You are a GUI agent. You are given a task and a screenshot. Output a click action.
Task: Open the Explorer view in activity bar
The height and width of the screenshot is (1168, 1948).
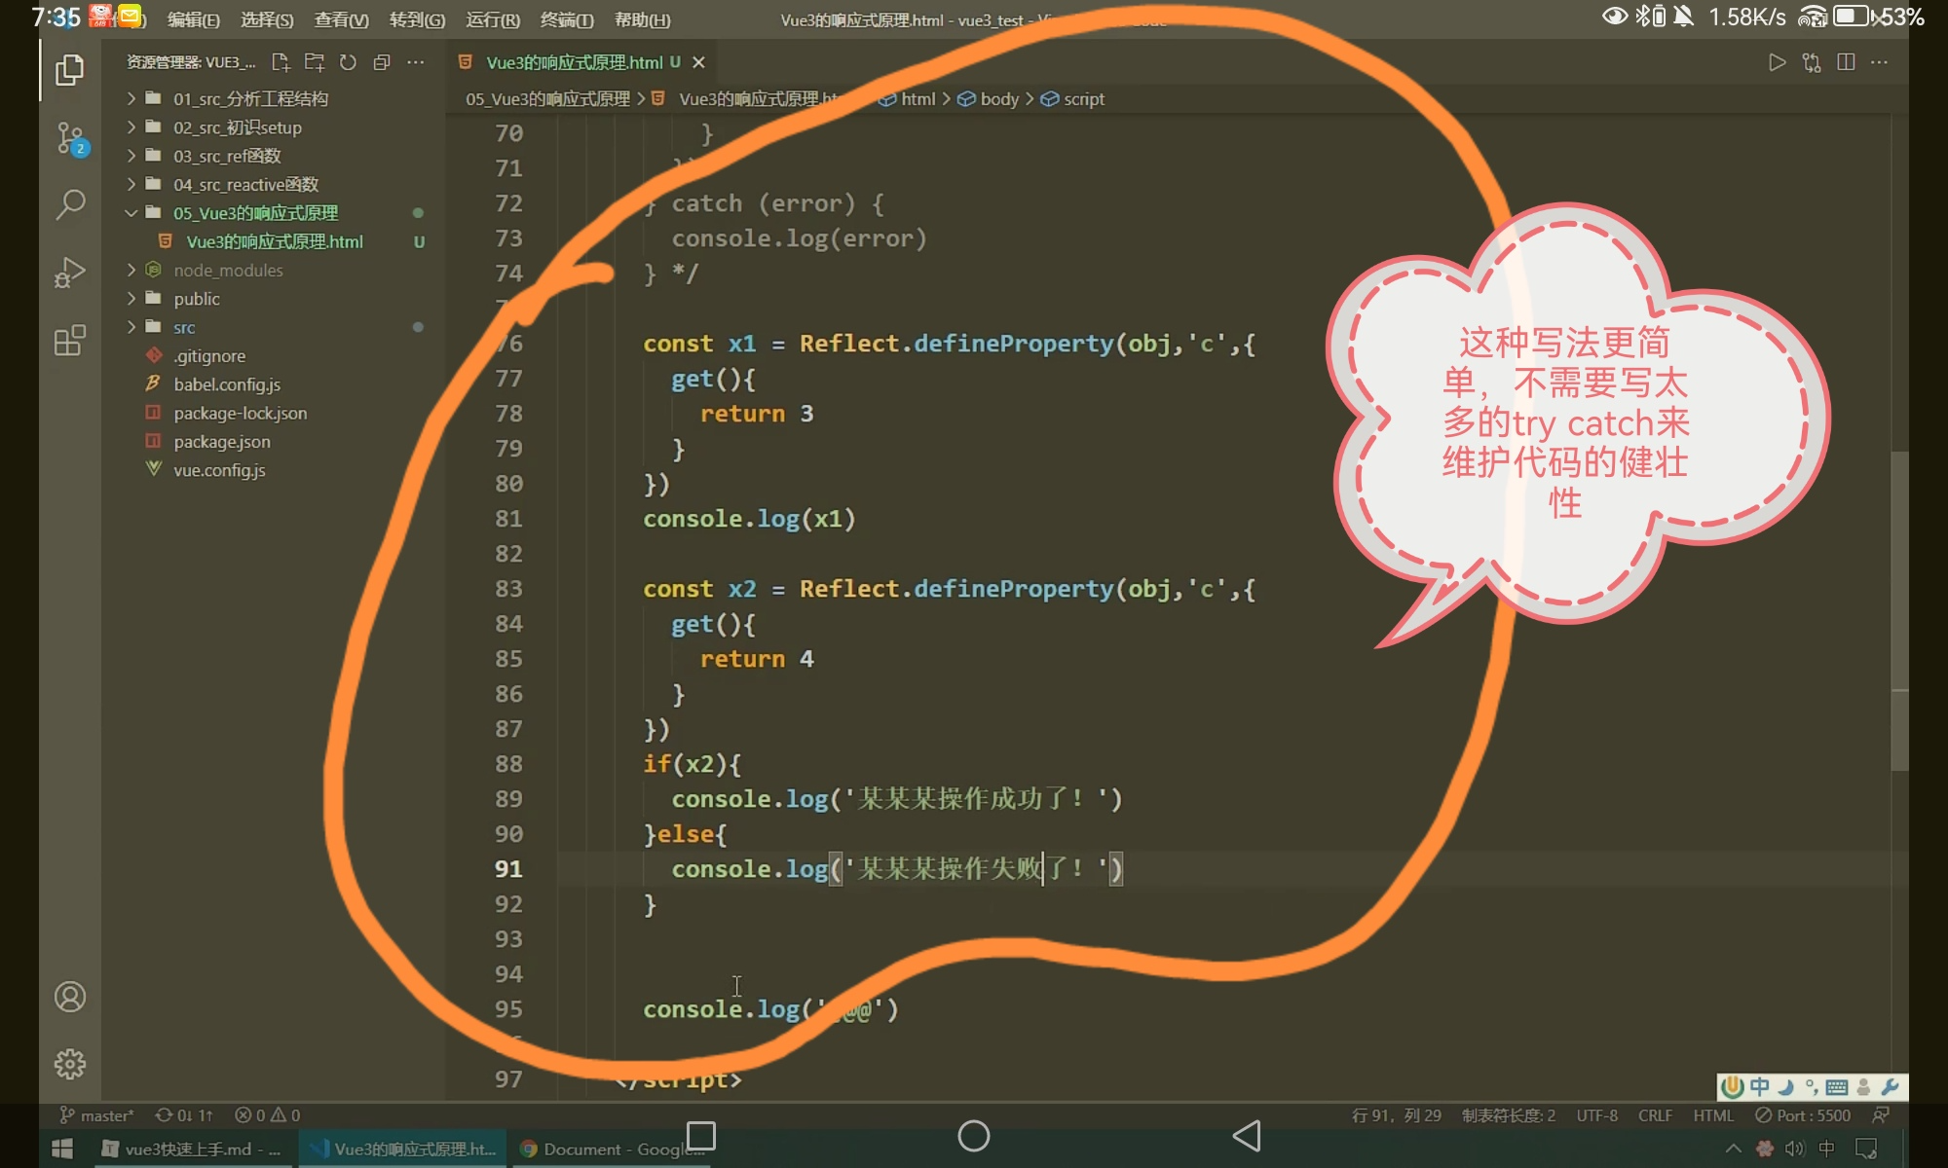[x=69, y=70]
